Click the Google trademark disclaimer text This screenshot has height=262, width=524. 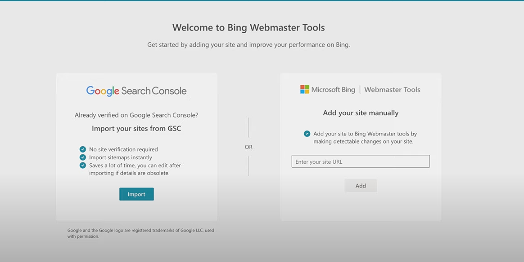(140, 233)
